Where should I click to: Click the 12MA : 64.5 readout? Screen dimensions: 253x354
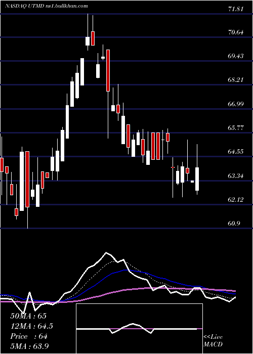[32, 326]
